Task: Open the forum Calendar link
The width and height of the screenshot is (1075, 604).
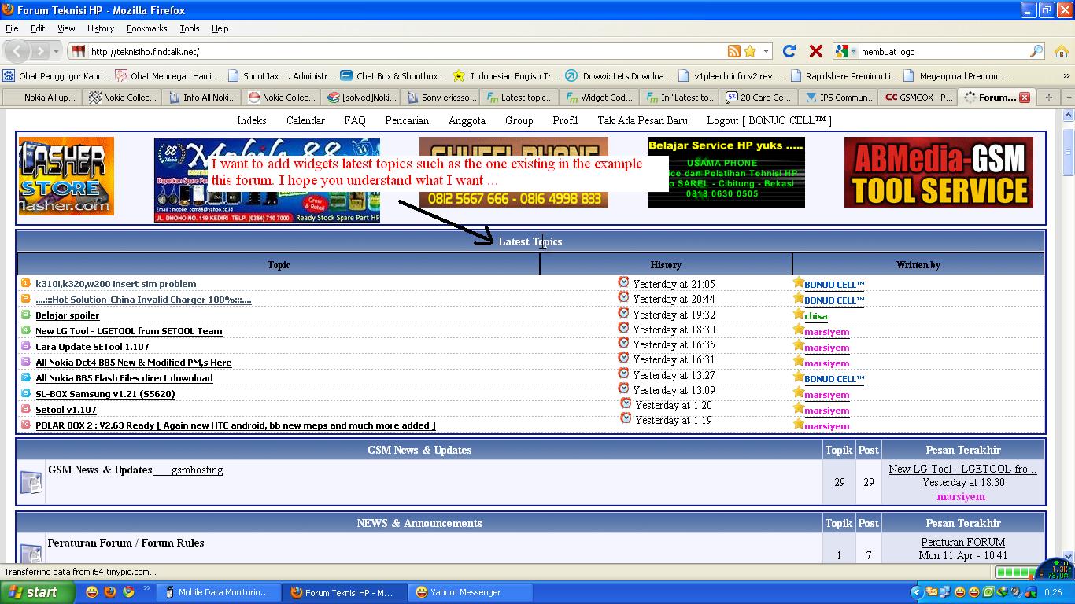Action: pyautogui.click(x=305, y=120)
